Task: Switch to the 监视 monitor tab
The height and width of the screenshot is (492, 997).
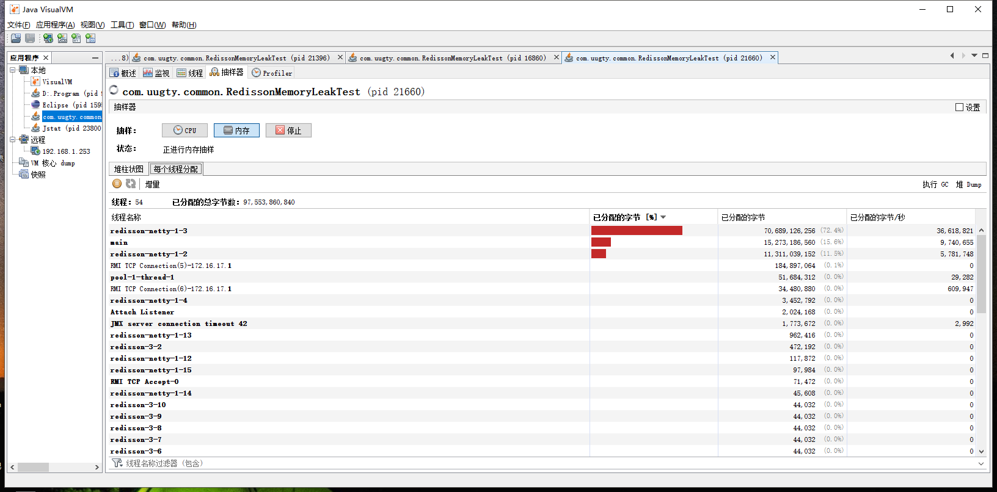Action: [x=156, y=73]
